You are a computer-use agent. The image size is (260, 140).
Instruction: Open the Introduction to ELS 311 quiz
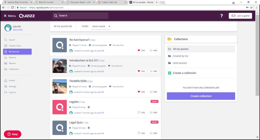[x=84, y=60]
